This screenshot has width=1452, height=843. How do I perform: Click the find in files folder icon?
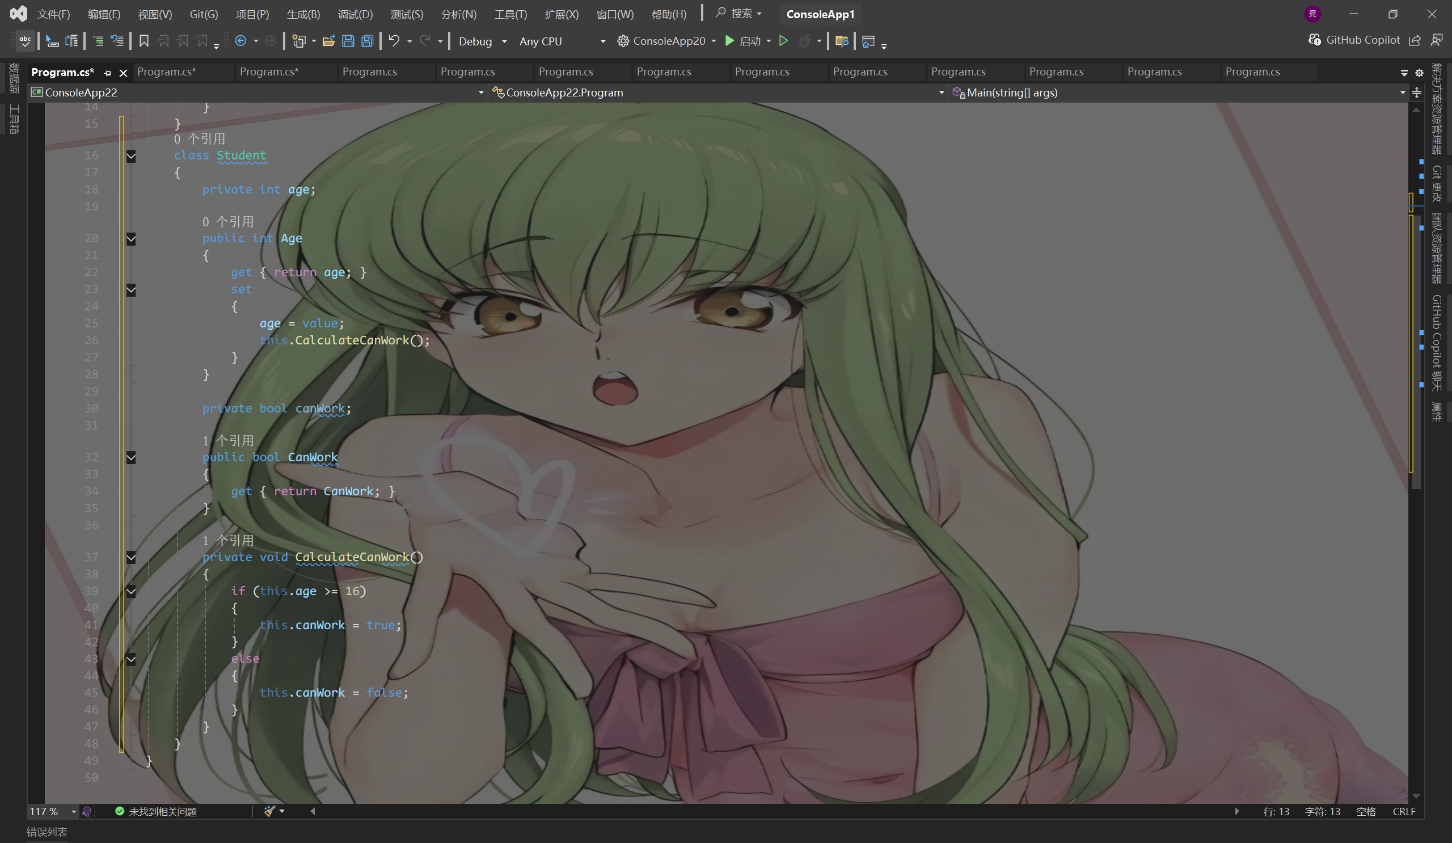pos(842,41)
